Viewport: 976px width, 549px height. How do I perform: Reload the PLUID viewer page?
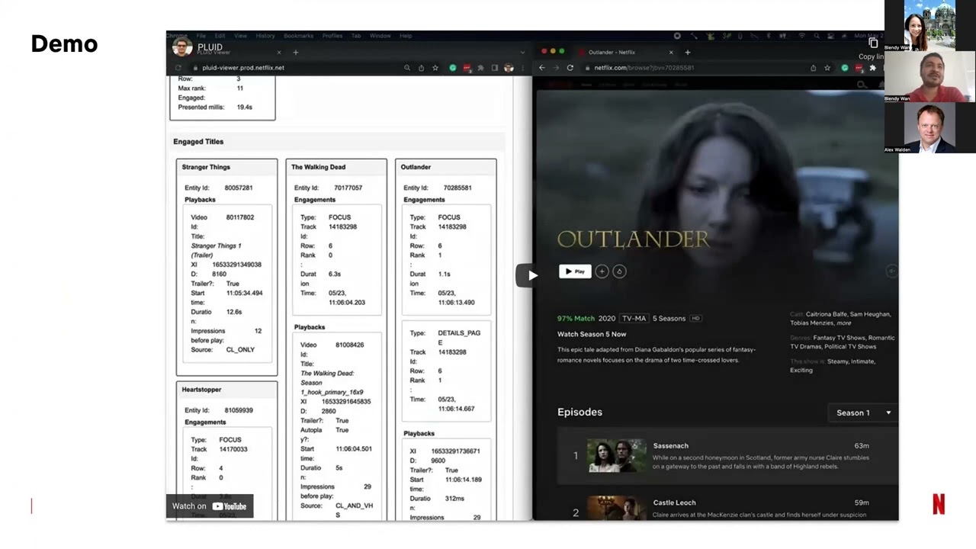[x=178, y=68]
